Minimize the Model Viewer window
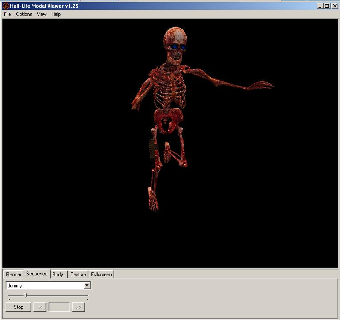 point(320,6)
